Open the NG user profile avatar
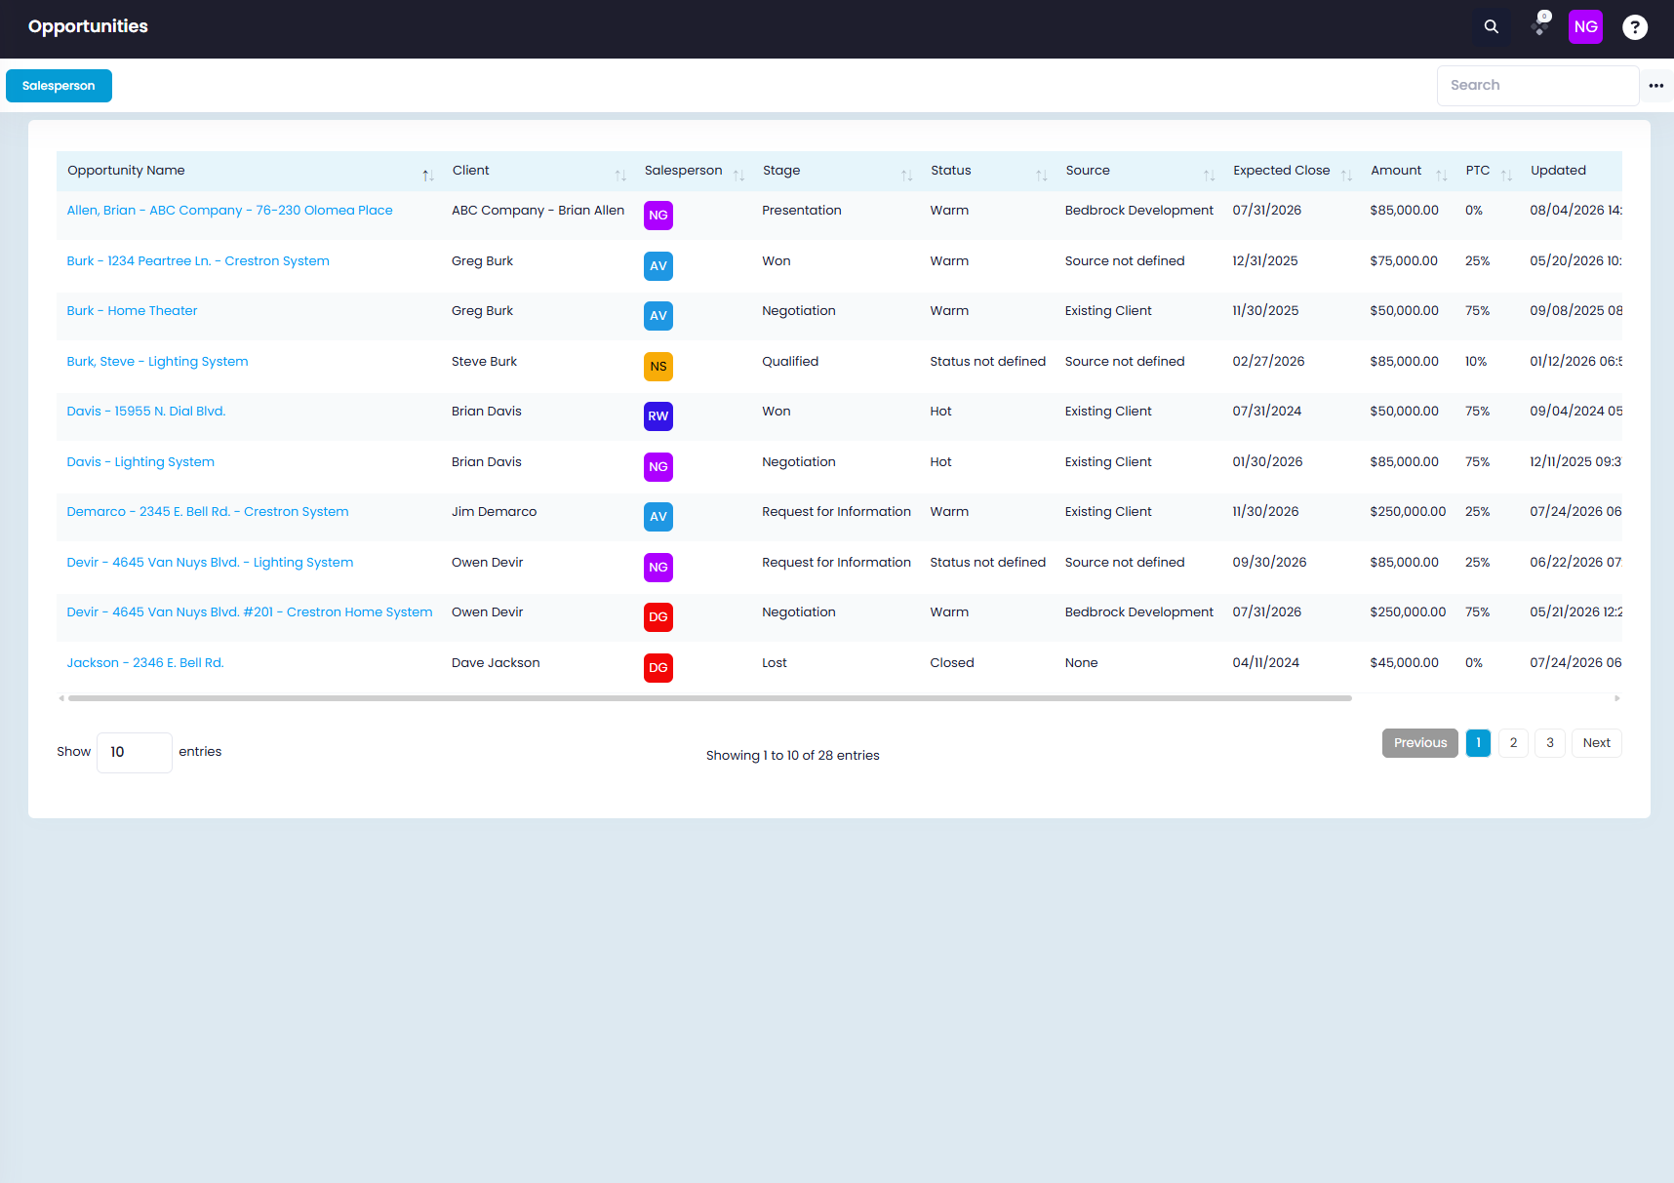This screenshot has width=1674, height=1183. pyautogui.click(x=1585, y=27)
